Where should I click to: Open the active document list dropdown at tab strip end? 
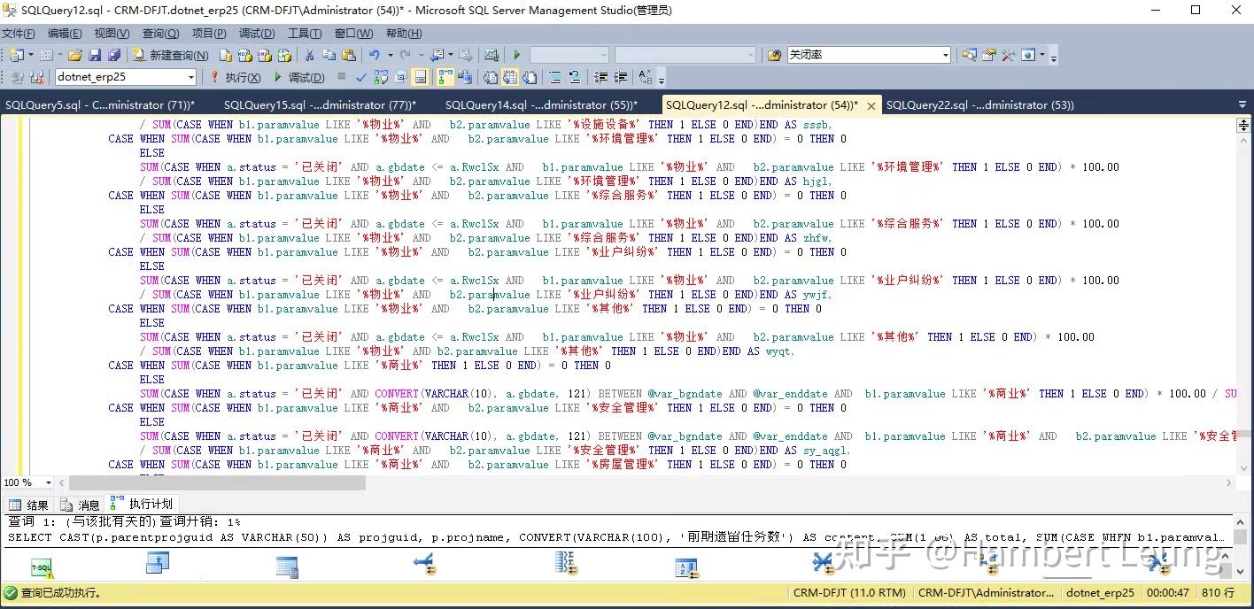[x=1242, y=104]
